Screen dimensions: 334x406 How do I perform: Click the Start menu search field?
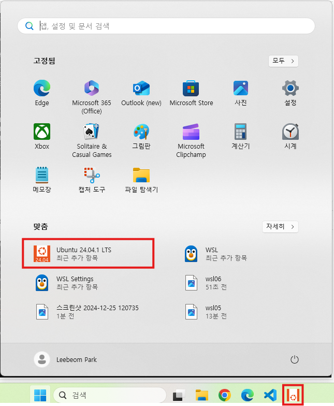click(166, 26)
